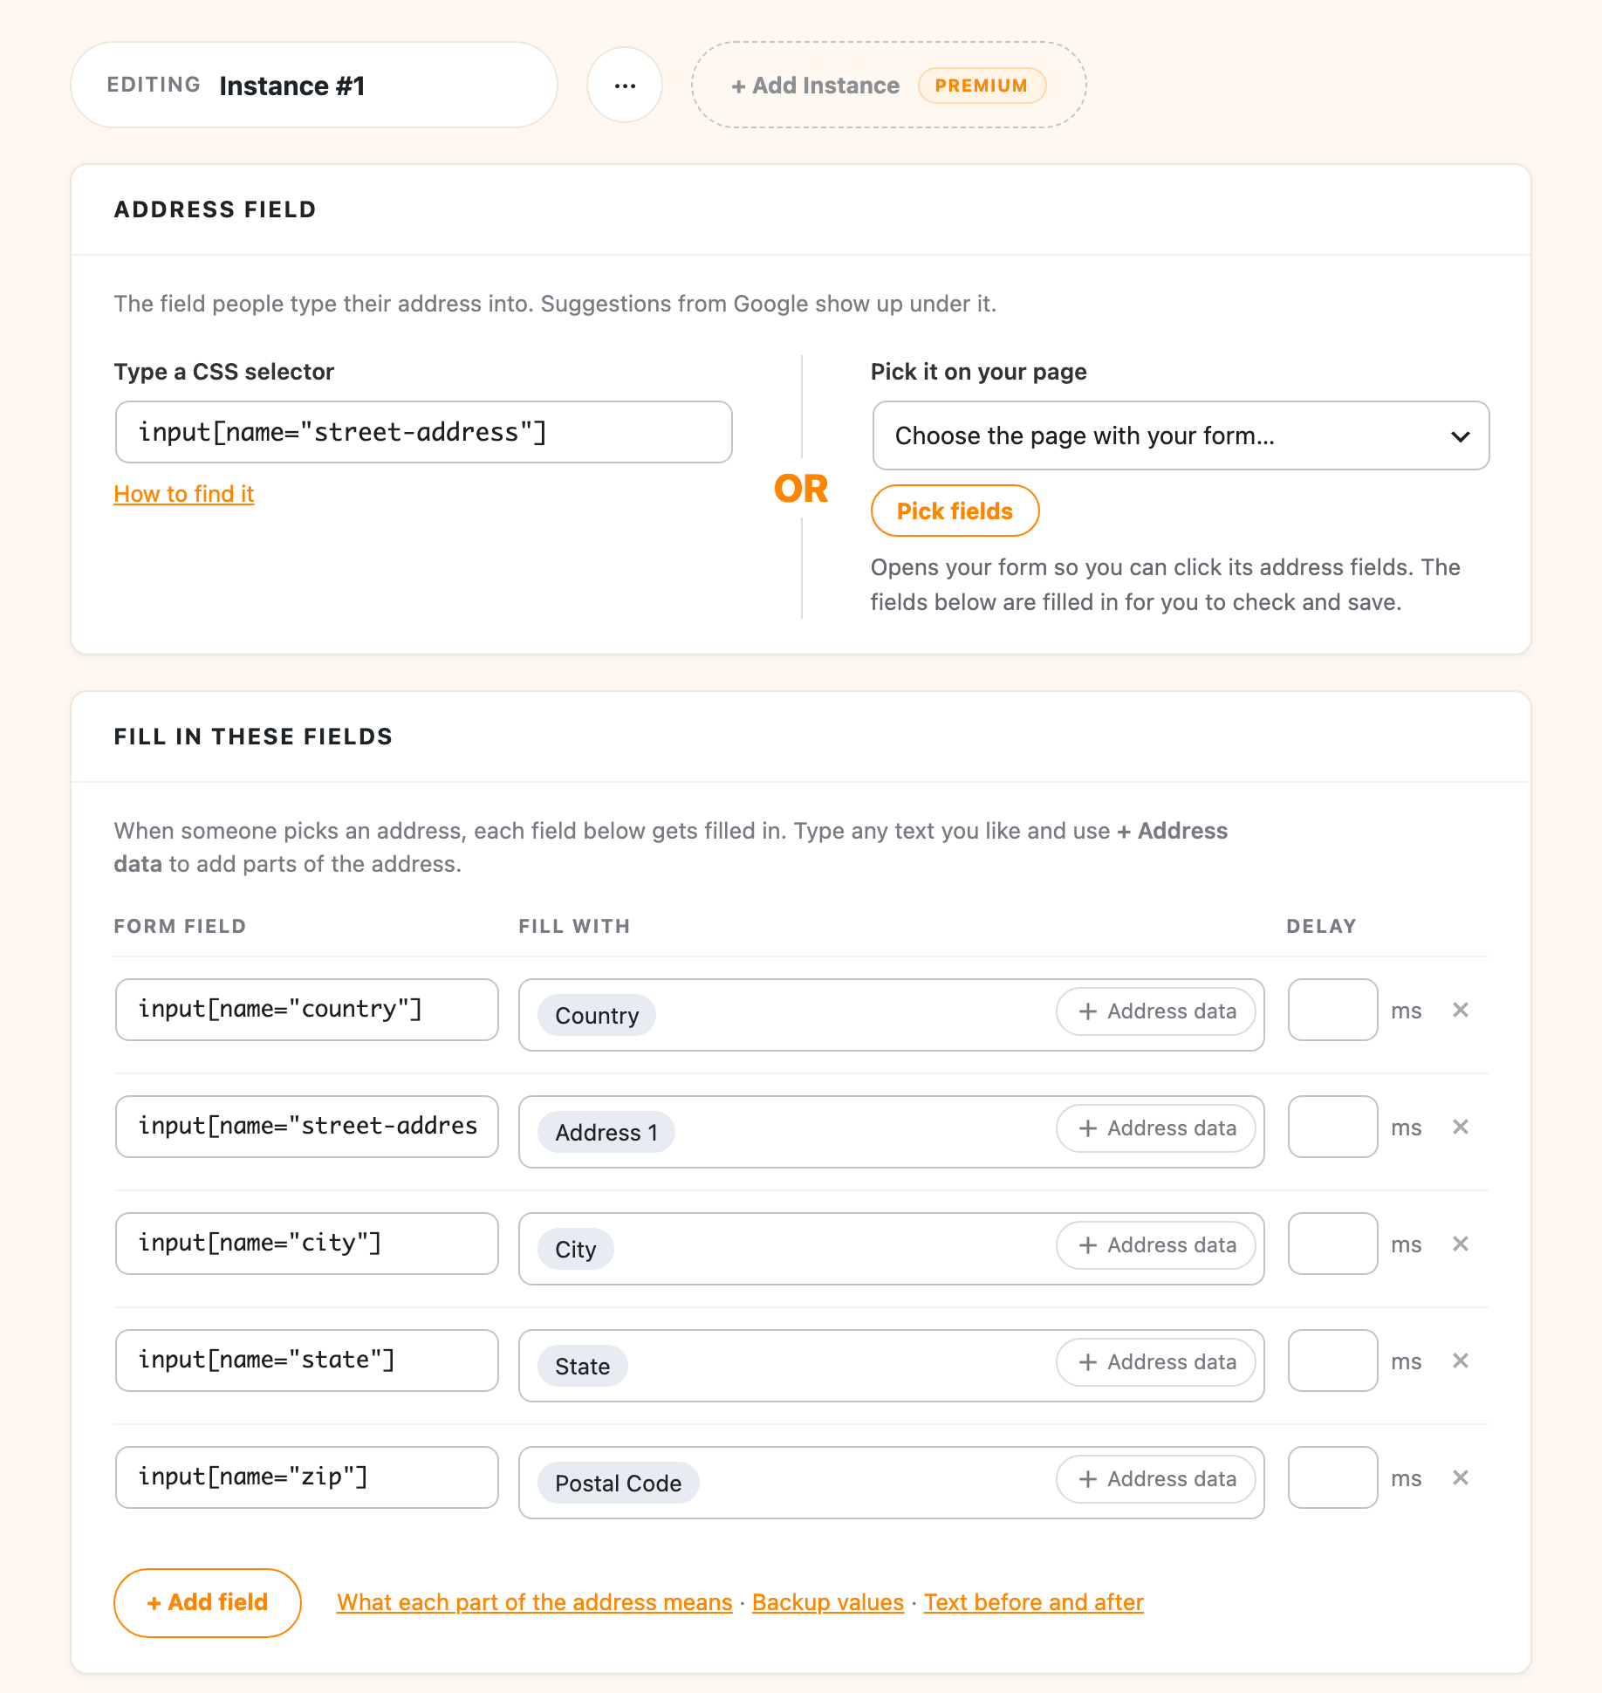Edit the input[name="state"] form field
The height and width of the screenshot is (1693, 1602).
(x=307, y=1361)
